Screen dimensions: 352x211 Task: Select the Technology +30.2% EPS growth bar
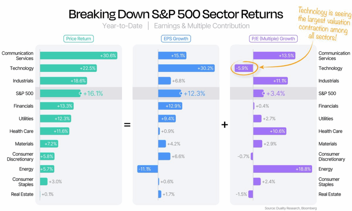click(186, 68)
